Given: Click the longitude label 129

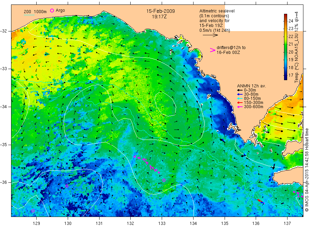Looking at the screenshot, I should pos(36,224).
